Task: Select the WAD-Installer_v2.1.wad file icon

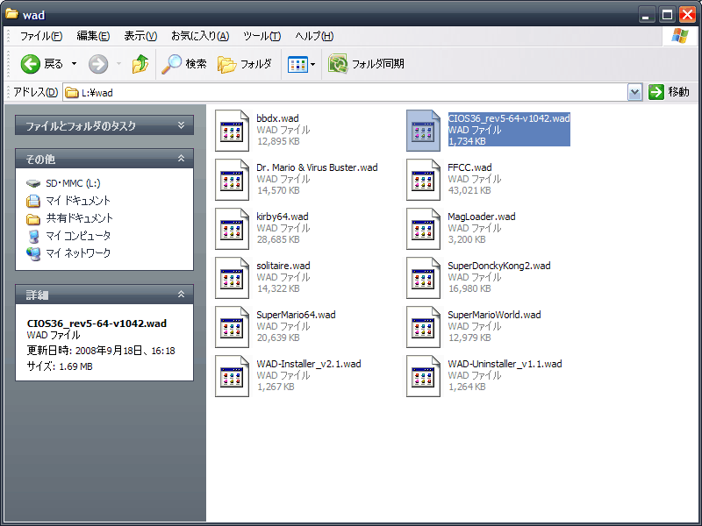Action: pyautogui.click(x=232, y=377)
